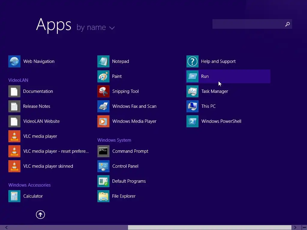This screenshot has width=307, height=230.
Task: Click the Windows Accessories group header
Action: 29,185
